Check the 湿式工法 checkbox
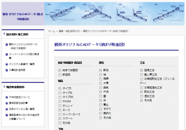This screenshot has height=130, width=186. click(142, 96)
